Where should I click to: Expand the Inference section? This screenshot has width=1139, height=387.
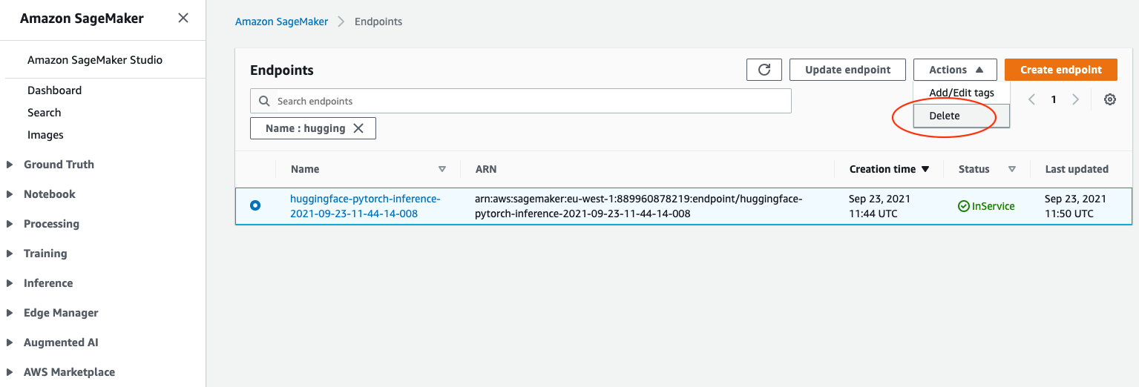[x=10, y=283]
